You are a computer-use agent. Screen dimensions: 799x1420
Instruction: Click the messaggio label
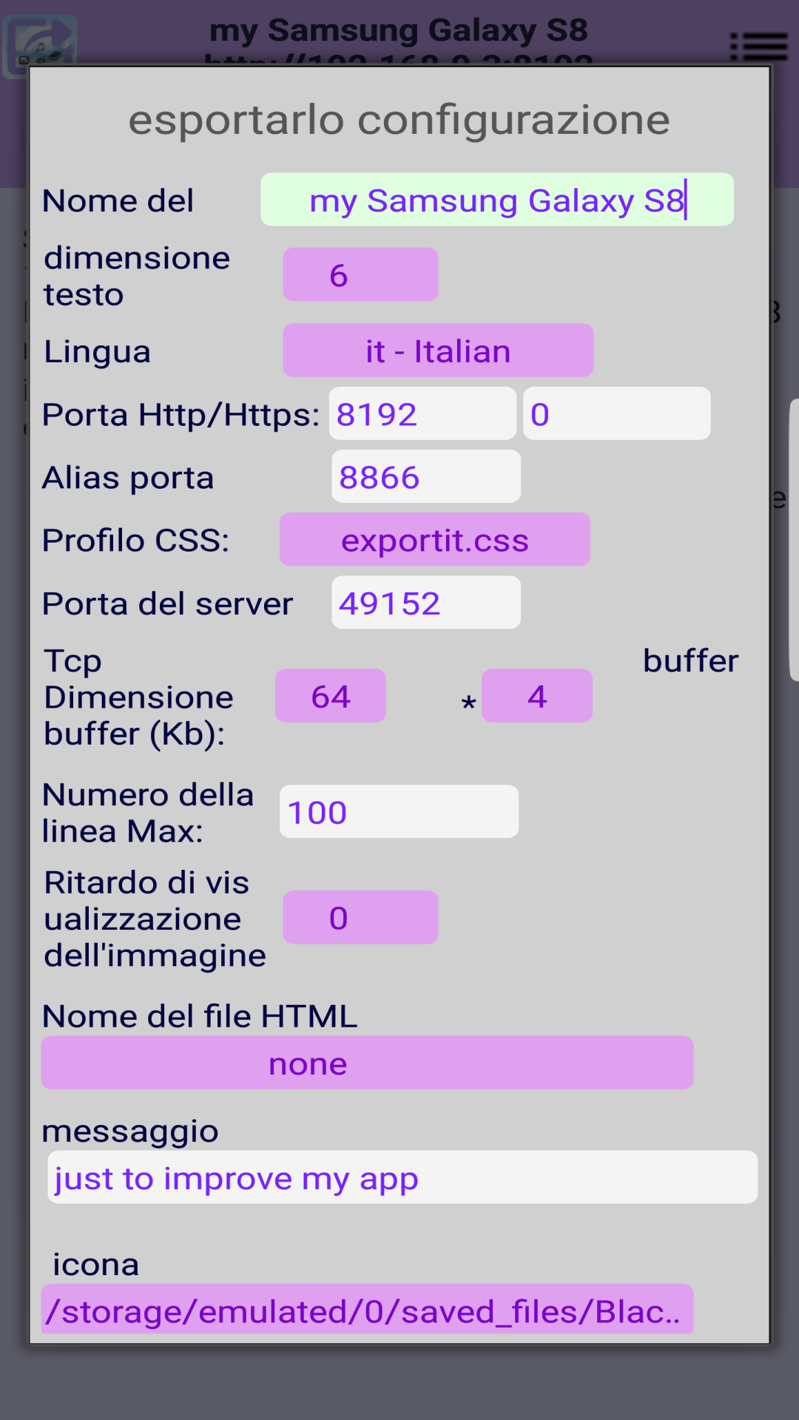click(130, 1132)
